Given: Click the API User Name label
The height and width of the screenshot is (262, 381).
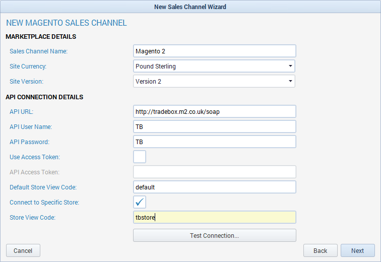Looking at the screenshot, I should click(31, 127).
